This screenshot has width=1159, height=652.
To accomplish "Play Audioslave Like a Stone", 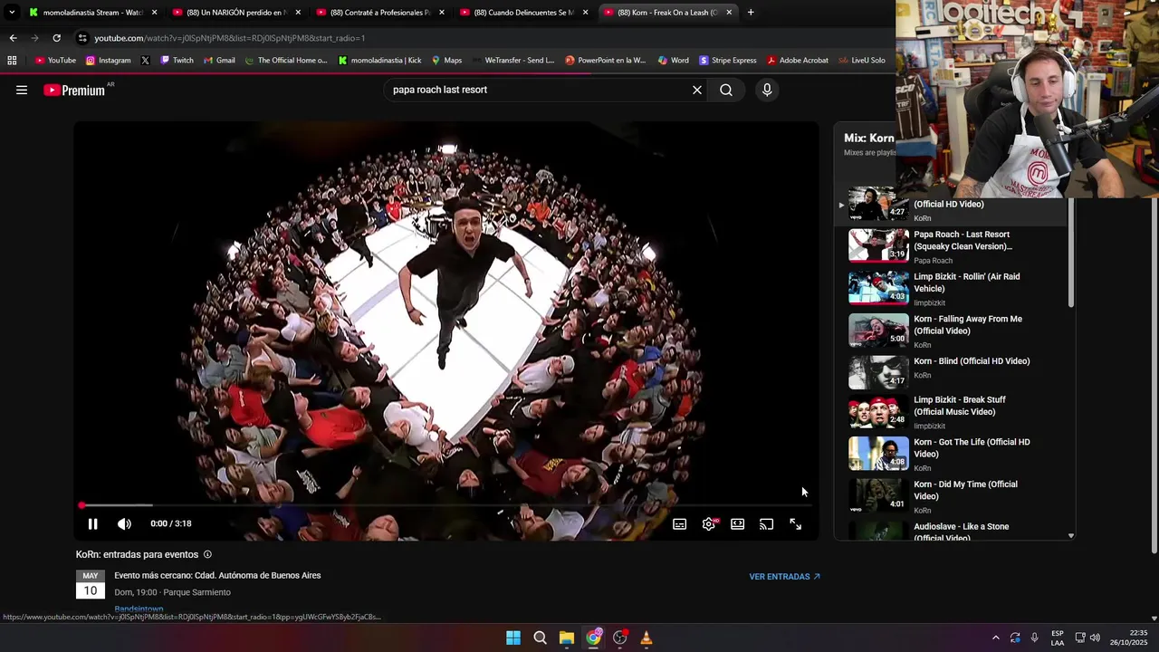I will click(951, 531).
